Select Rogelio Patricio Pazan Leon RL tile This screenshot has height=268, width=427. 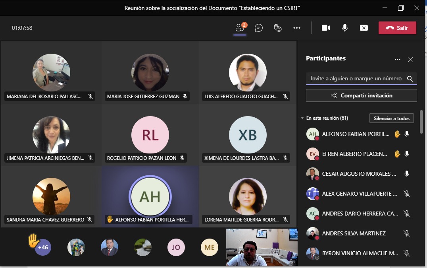point(150,135)
